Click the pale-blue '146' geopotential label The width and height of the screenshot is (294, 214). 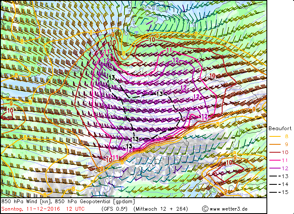point(88,179)
